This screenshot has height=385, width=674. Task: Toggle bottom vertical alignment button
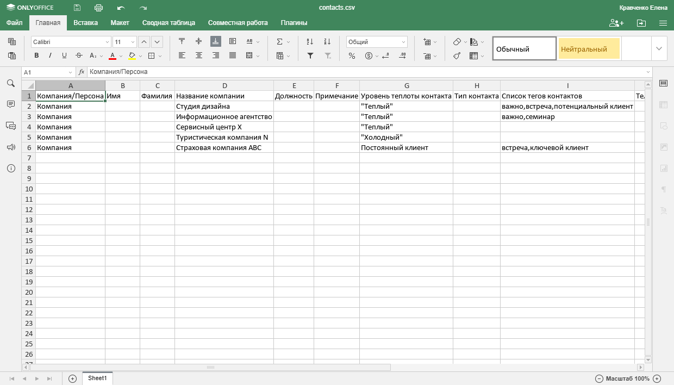click(x=216, y=41)
